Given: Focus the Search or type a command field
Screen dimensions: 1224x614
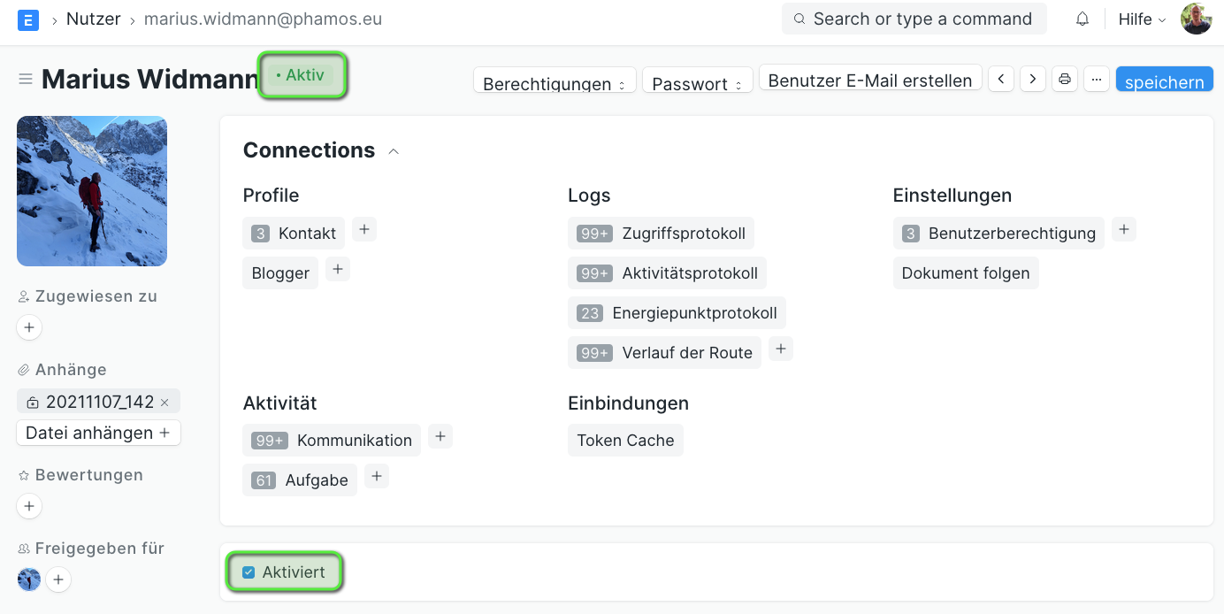Looking at the screenshot, I should (x=914, y=19).
